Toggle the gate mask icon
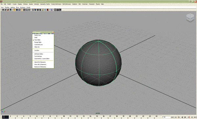The height and width of the screenshot is (119, 197). [22, 10]
